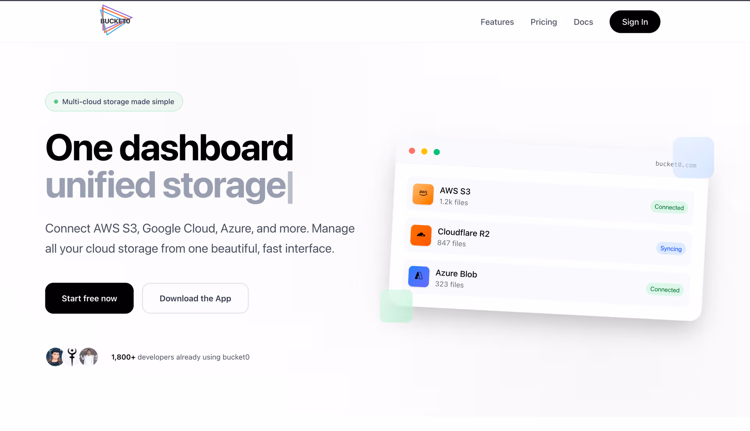The image size is (750, 431).
Task: Click the Azure Blob blue icon
Action: click(x=419, y=276)
